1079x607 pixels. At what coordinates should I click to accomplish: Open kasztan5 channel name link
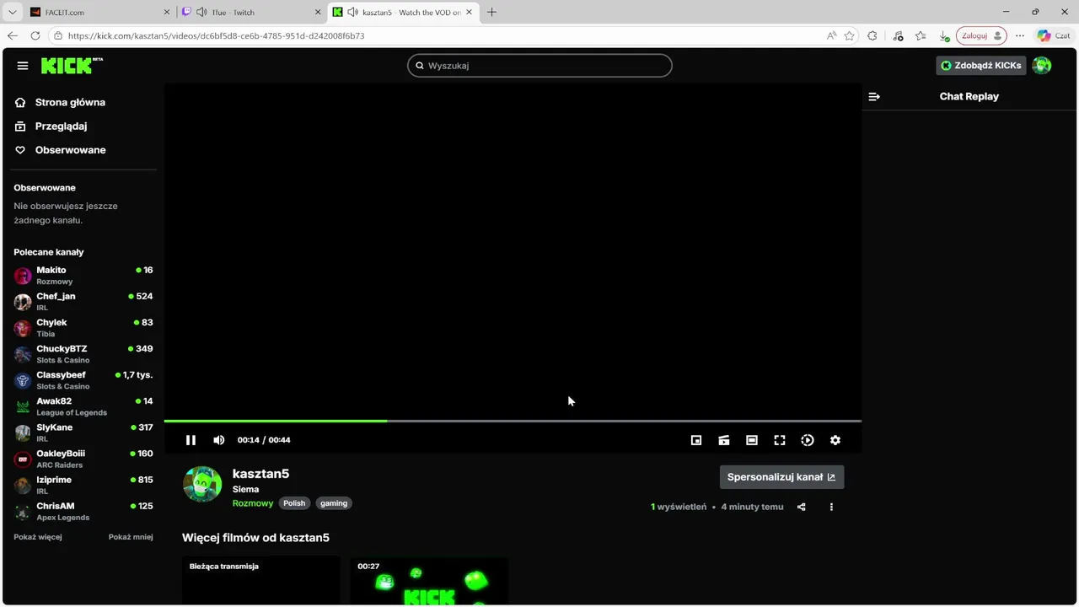point(260,474)
